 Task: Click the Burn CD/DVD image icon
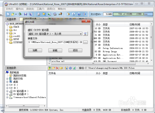[x=60, y=14]
